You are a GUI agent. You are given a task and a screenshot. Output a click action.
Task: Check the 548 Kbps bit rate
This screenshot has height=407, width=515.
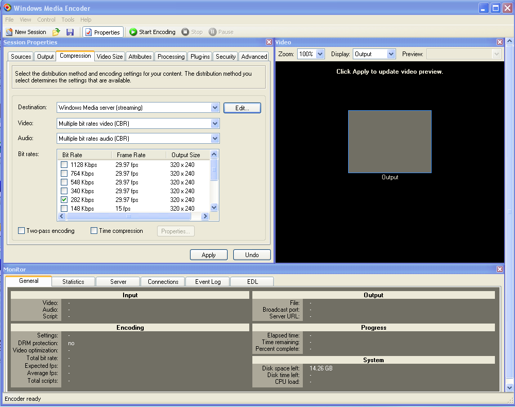pos(64,182)
